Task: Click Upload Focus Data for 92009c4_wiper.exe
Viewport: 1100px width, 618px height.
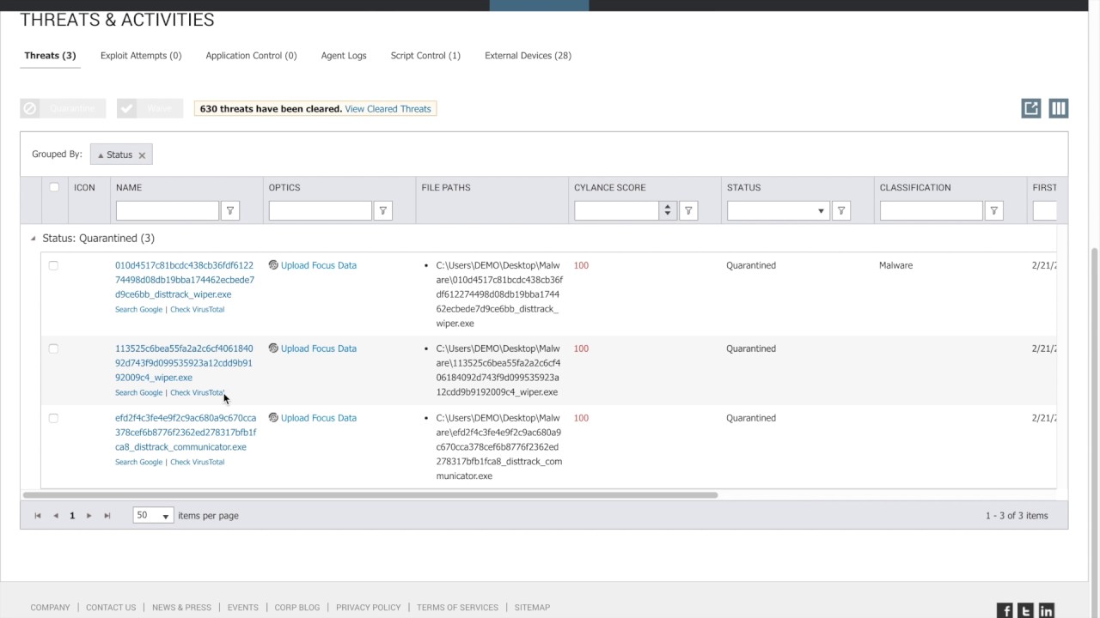Action: pyautogui.click(x=319, y=348)
